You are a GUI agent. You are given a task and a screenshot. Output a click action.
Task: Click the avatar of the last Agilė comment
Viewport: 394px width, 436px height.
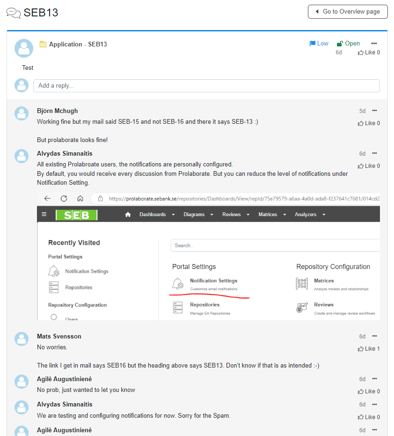[22, 431]
